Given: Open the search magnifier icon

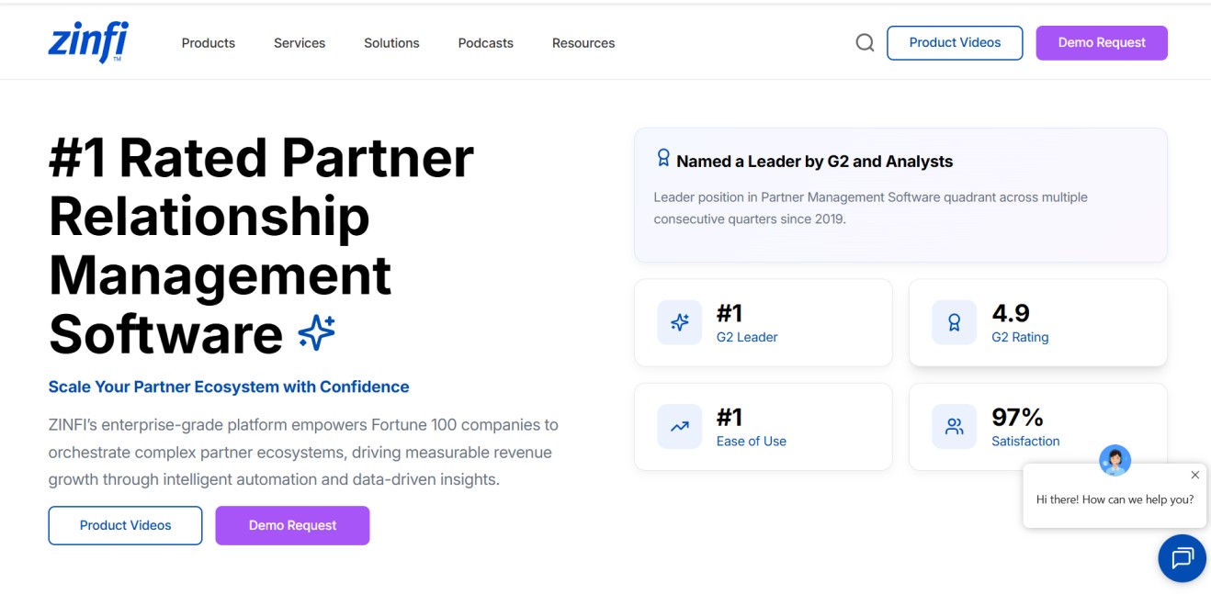Looking at the screenshot, I should (x=865, y=42).
